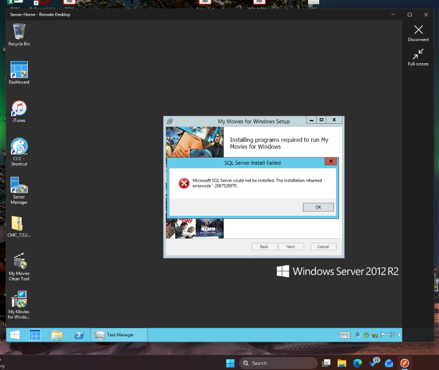
Task: Switch to Task Manager taskbar item
Action: pyautogui.click(x=119, y=335)
